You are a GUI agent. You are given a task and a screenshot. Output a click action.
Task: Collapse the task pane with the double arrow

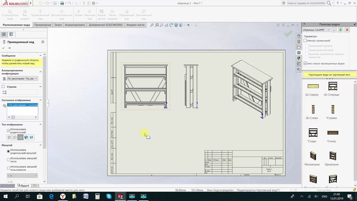304,24
